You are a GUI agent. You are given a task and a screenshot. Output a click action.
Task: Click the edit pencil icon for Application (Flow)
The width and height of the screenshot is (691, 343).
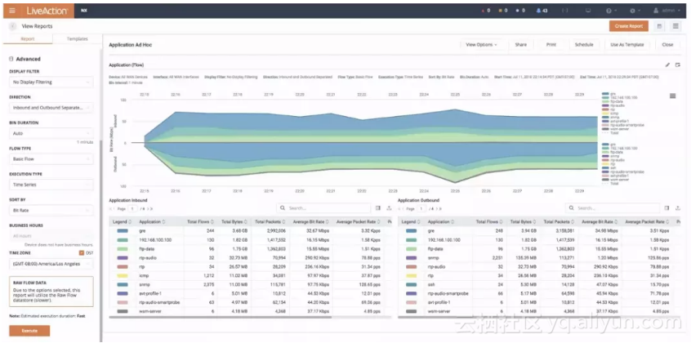pos(667,65)
